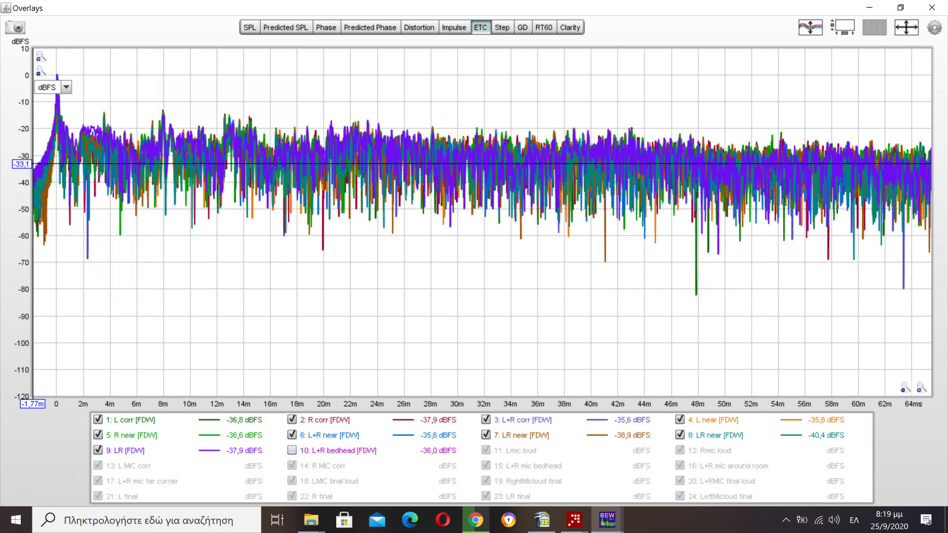
Task: Open Opera browser from taskbar
Action: [x=443, y=520]
